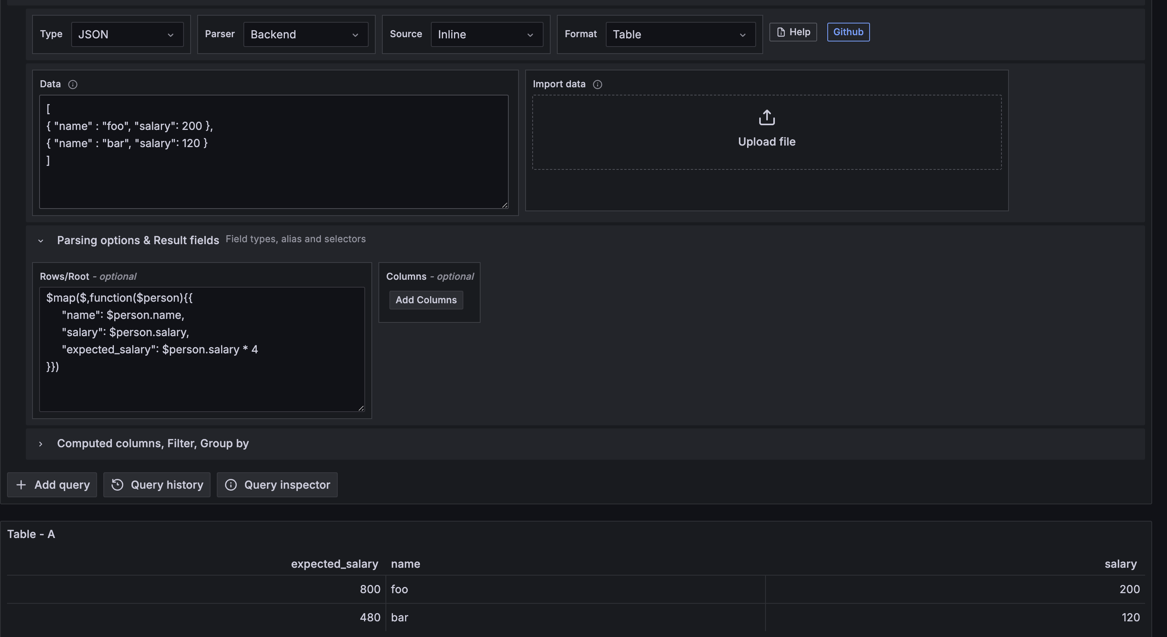The width and height of the screenshot is (1167, 637).
Task: Open the Type JSON dropdown
Action: (127, 34)
